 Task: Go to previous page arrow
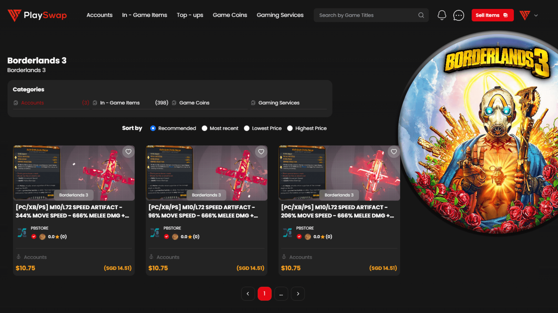click(248, 294)
